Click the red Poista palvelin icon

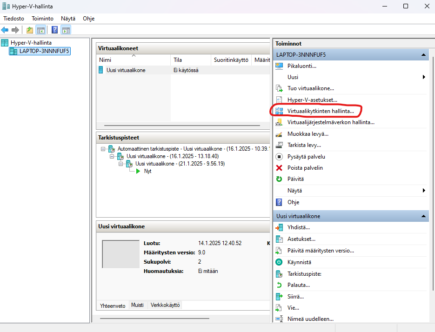[279, 168]
